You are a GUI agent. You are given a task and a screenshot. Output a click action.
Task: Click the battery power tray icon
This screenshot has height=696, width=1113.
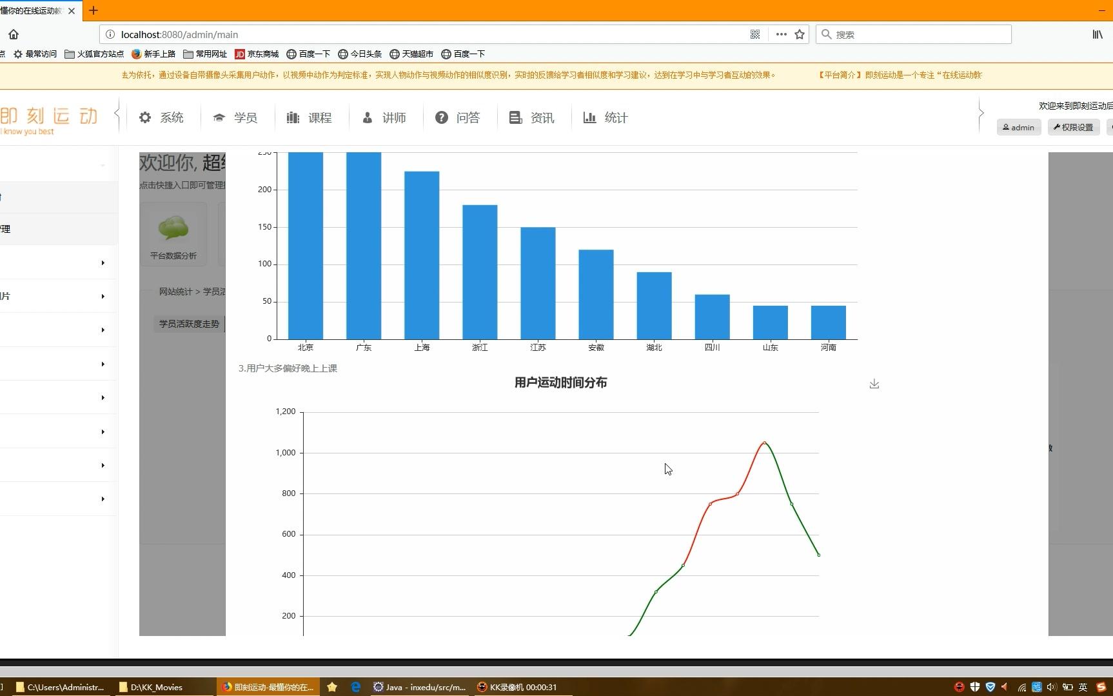1068,687
